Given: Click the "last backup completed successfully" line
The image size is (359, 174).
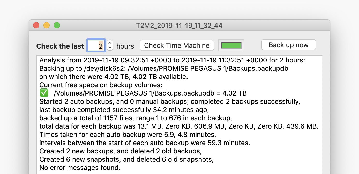Looking at the screenshot, I should point(124,110).
